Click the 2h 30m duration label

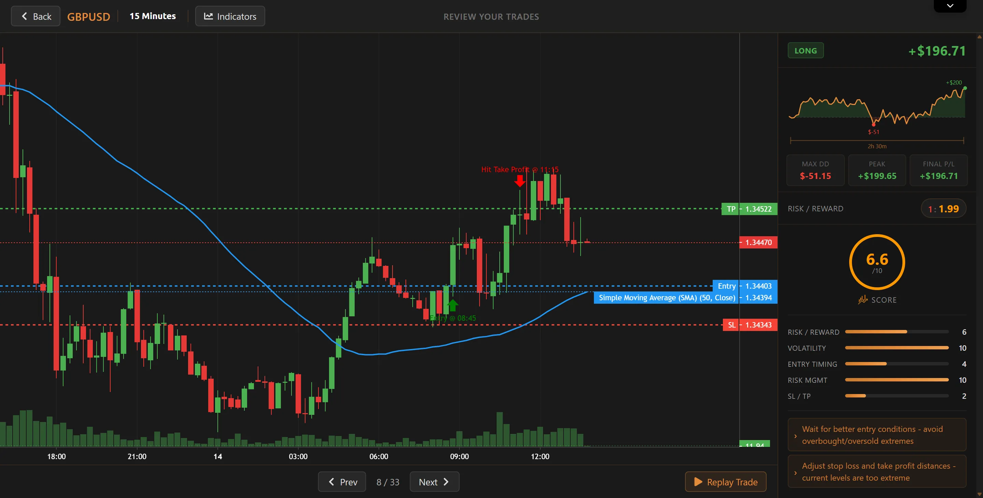877,146
